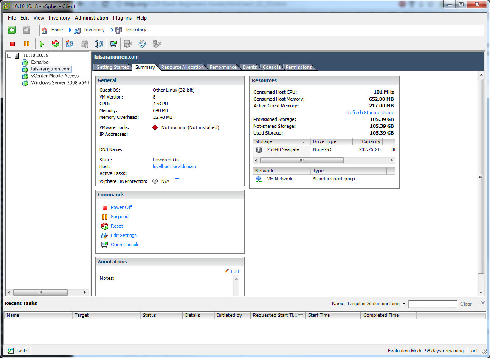Open the Inventory menu
This screenshot has height=358, width=490.
pos(59,18)
